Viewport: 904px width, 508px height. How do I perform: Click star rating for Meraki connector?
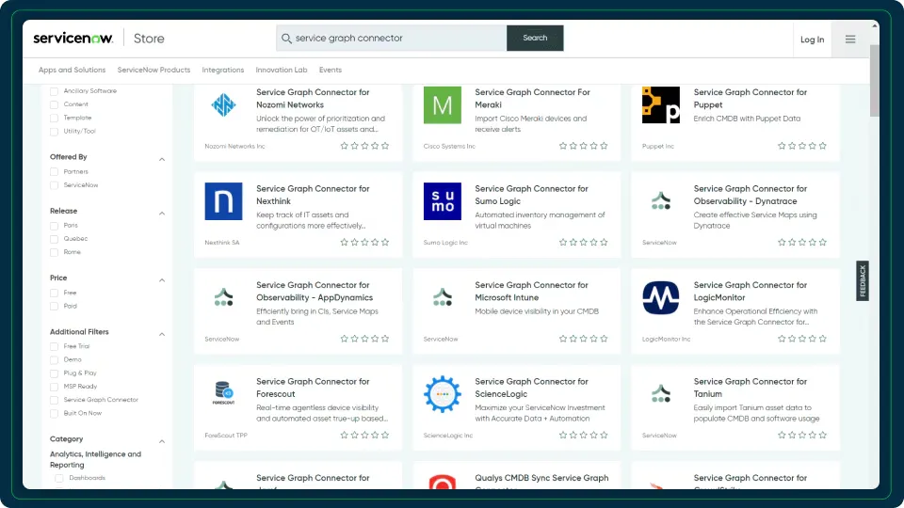(583, 146)
